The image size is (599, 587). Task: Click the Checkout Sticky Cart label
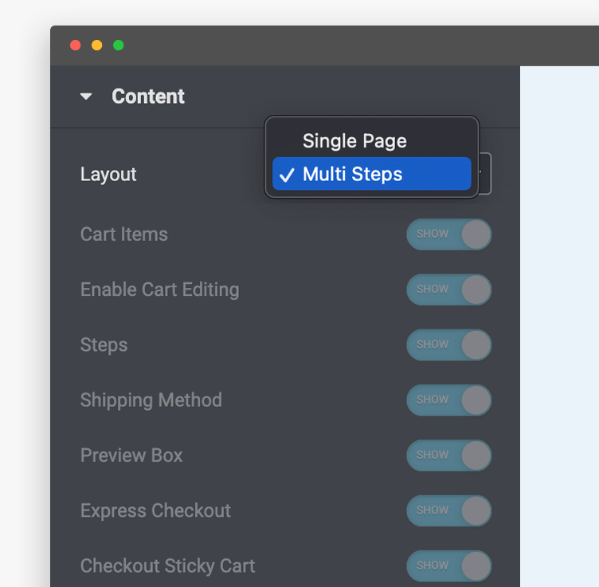pyautogui.click(x=167, y=566)
